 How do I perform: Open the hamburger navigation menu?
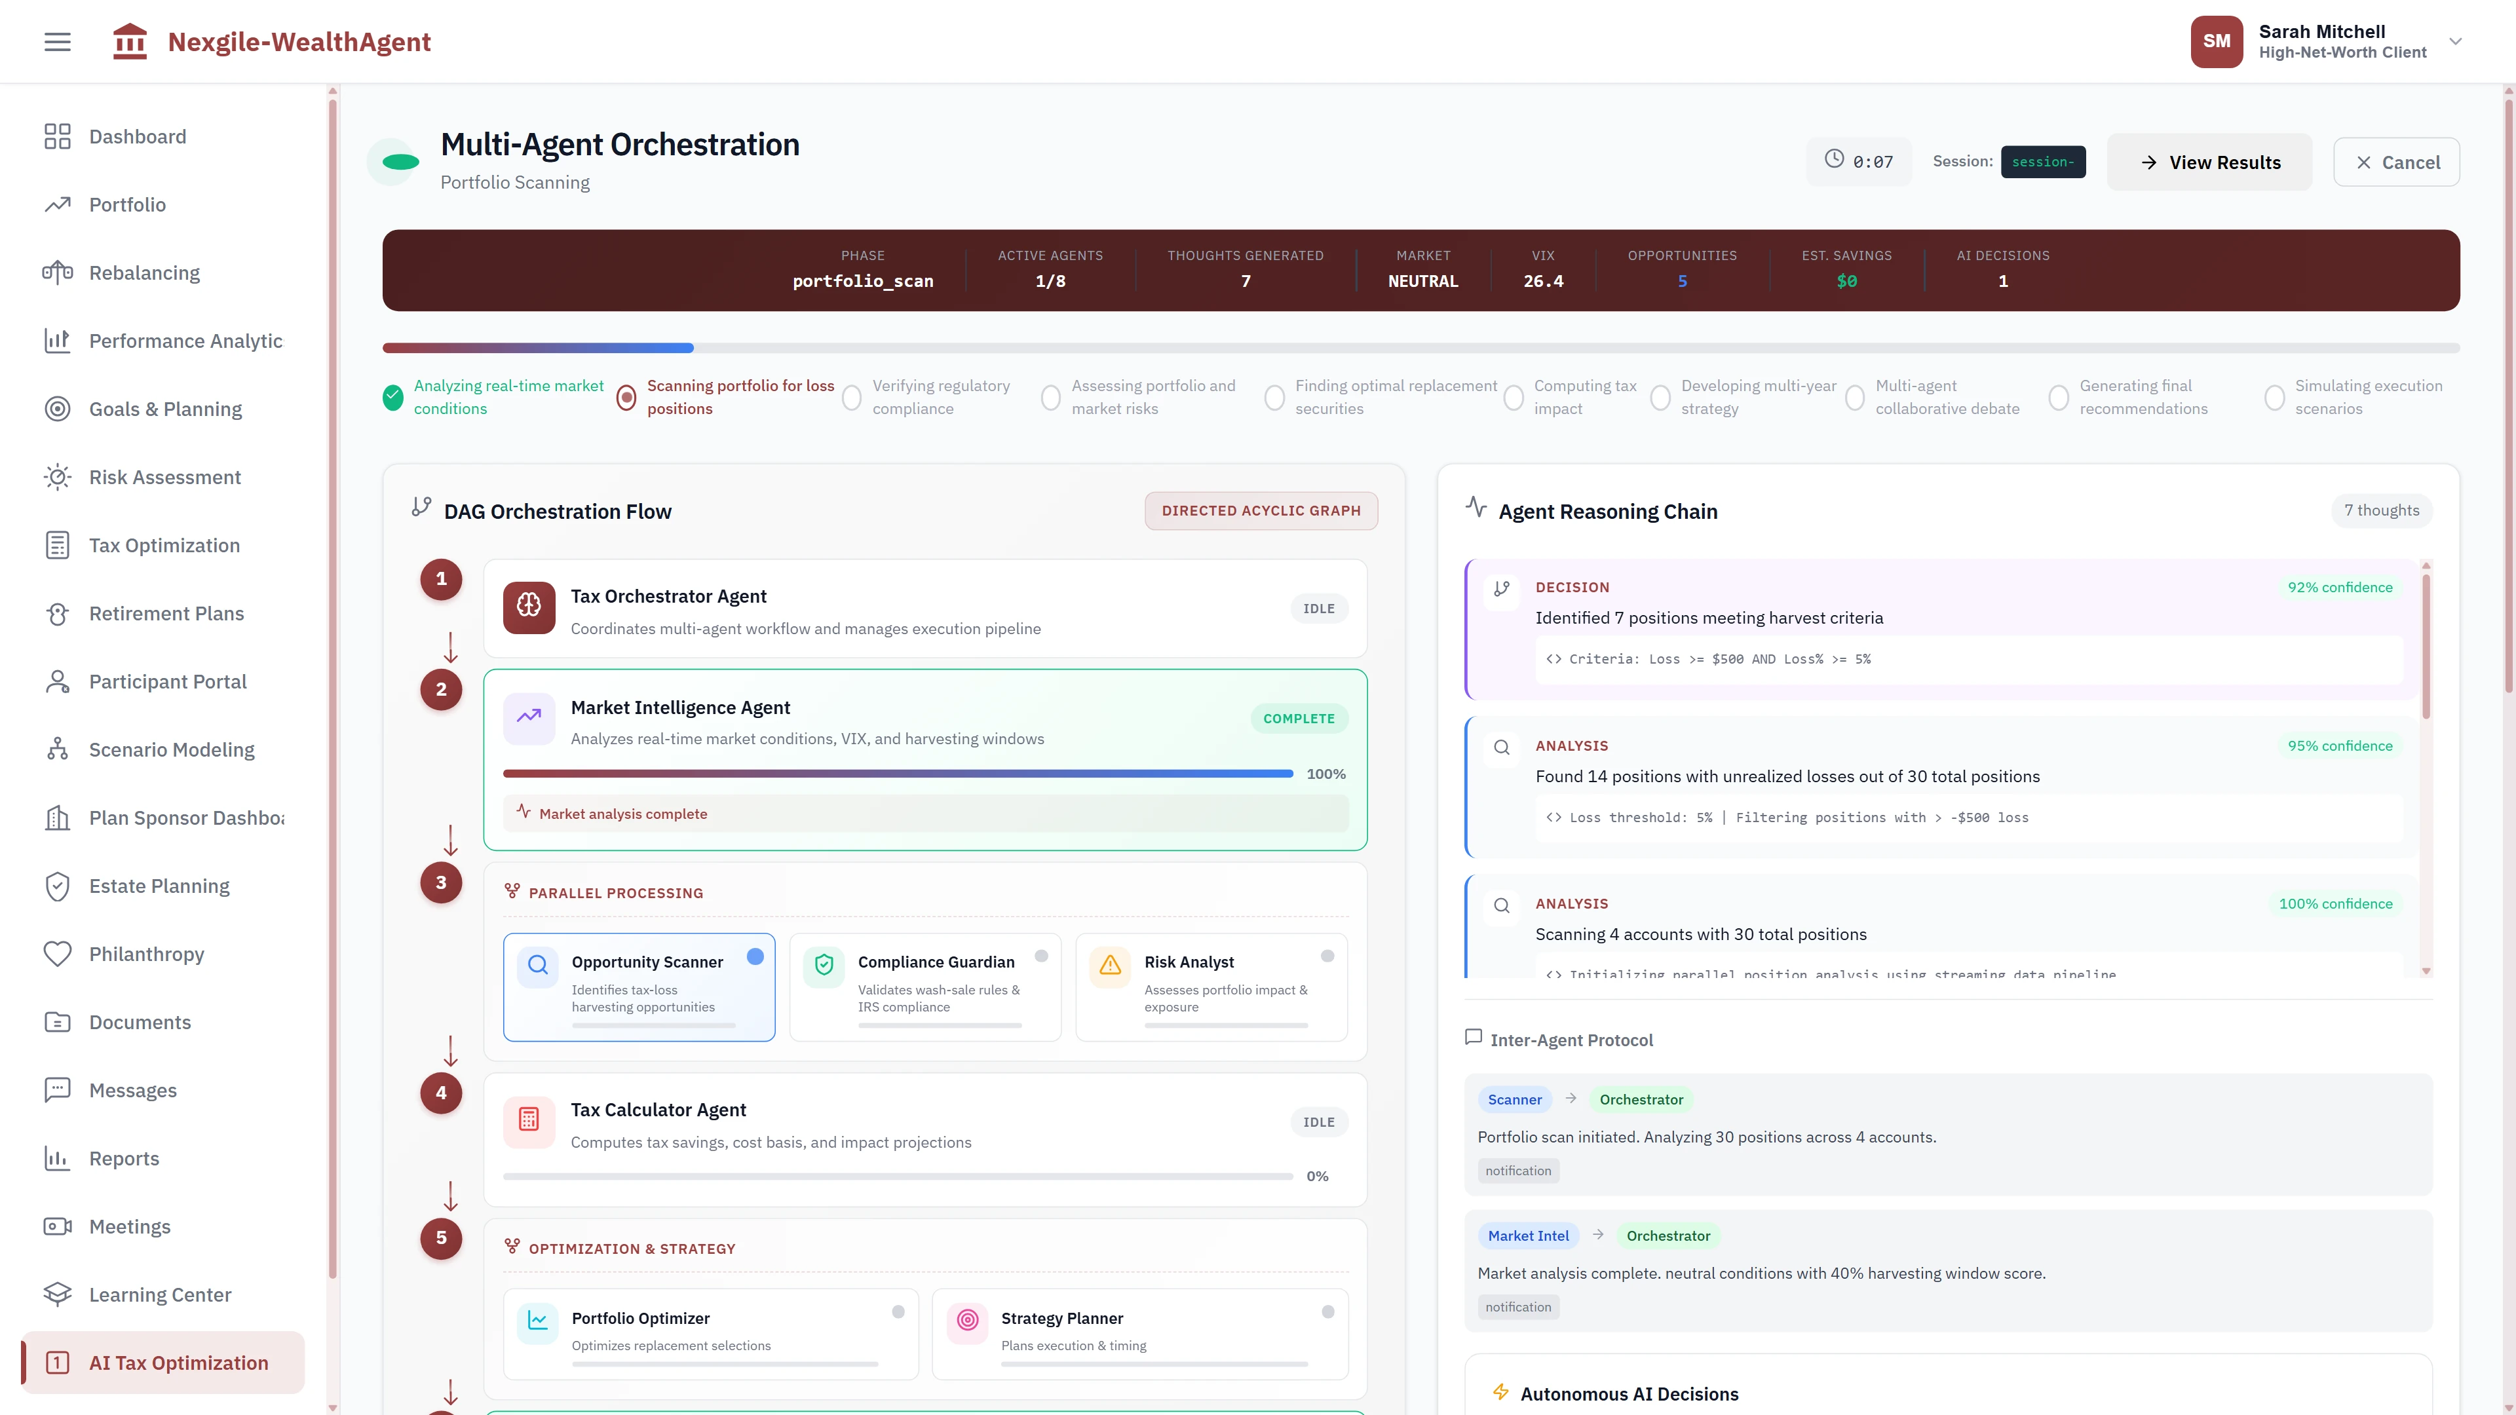pyautogui.click(x=56, y=41)
